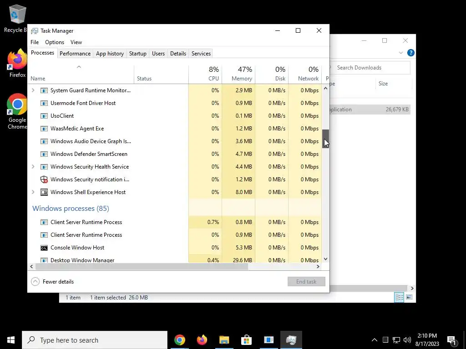Screen dimensions: 466x349
Task: Open the Explorer help question mark icon
Action: 411,53
